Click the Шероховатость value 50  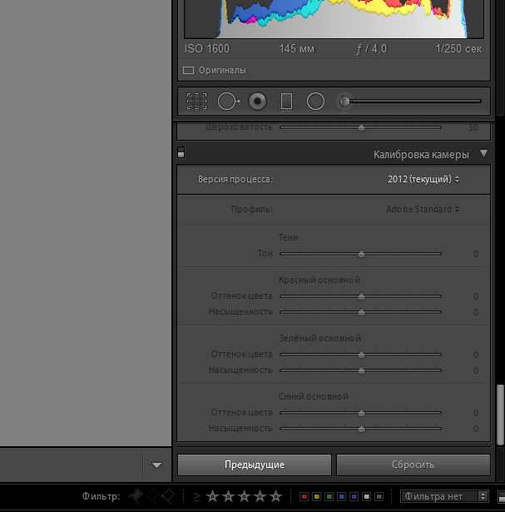pos(473,127)
